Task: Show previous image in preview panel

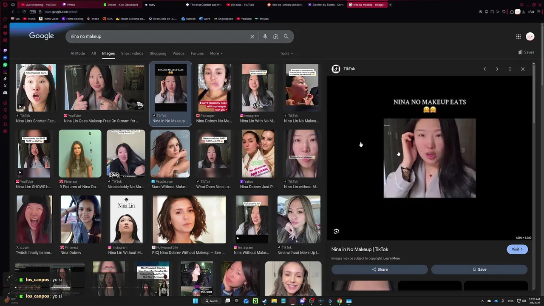Action: (484, 69)
